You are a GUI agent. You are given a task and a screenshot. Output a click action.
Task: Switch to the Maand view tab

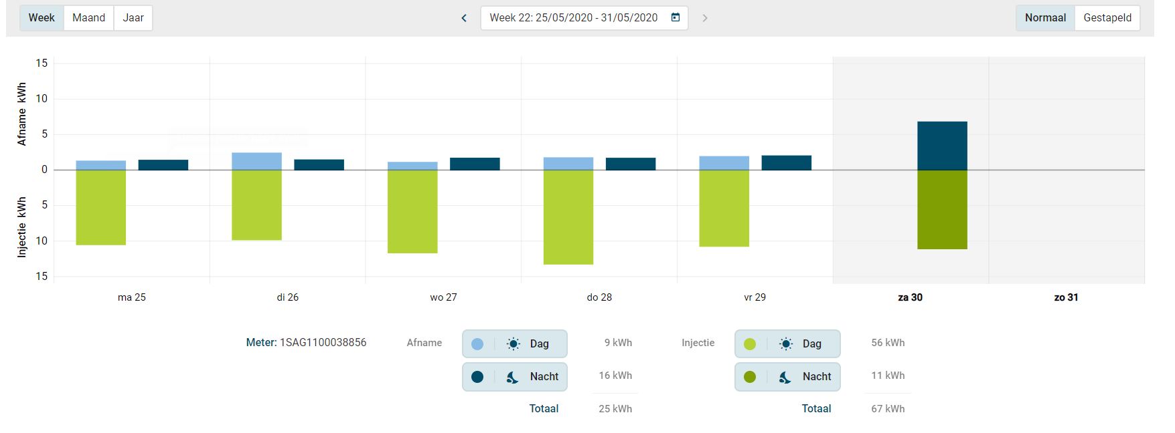[x=88, y=18]
